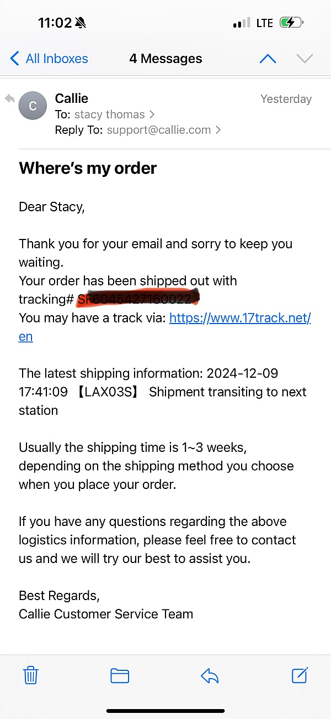This screenshot has width=331, height=719.
Task: Open the 17track.net tracking link
Action: (240, 318)
